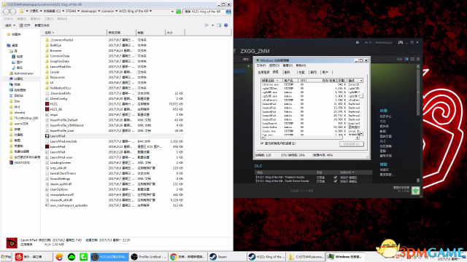Click the End Process button in Task Manager

[x=352, y=144]
